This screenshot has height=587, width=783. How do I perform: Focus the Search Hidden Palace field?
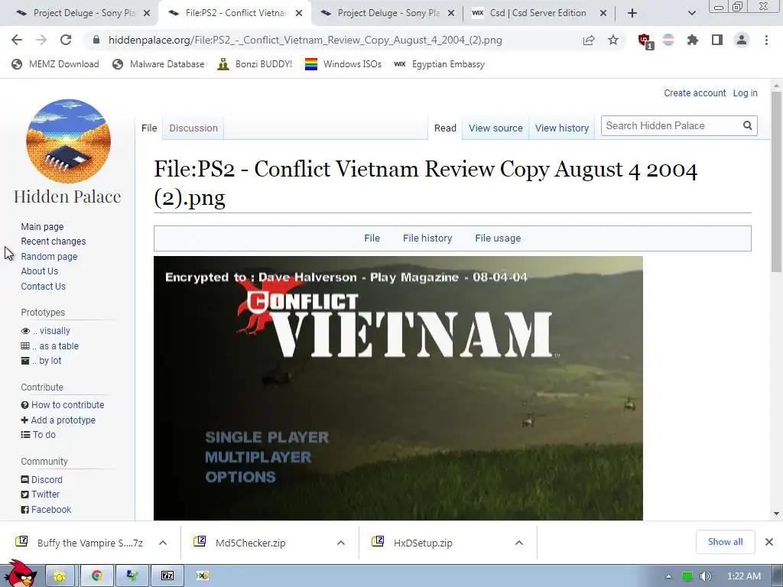671,126
